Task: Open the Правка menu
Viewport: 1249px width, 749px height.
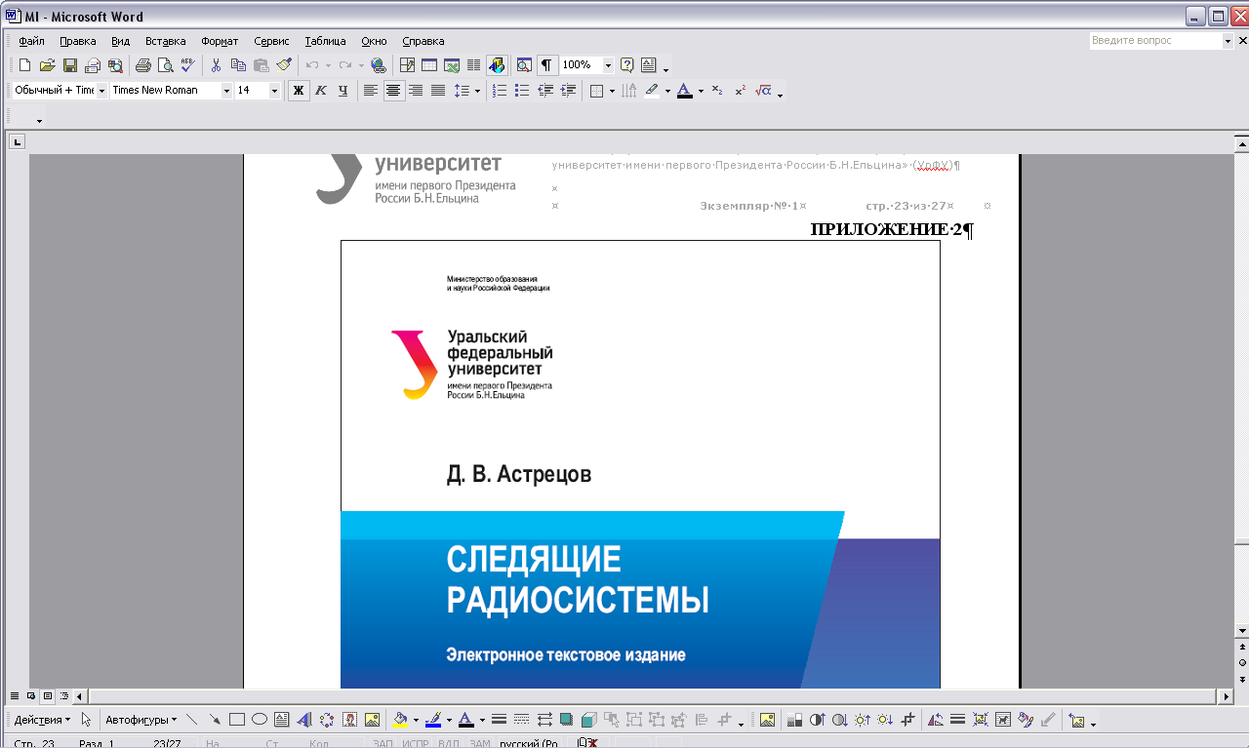Action: coord(78,41)
